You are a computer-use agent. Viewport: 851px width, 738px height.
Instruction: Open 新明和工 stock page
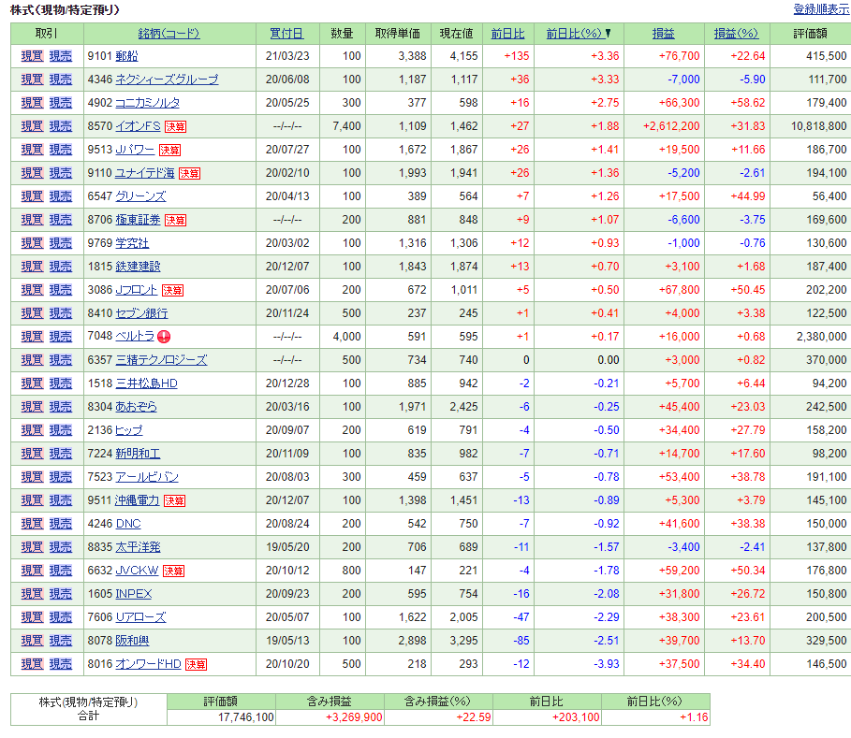[138, 454]
